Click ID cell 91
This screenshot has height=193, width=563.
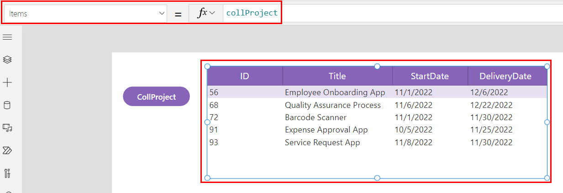pyautogui.click(x=214, y=130)
